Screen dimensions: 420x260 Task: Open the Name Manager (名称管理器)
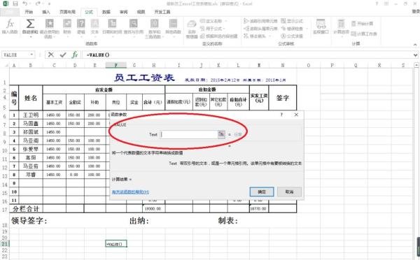[x=192, y=29]
